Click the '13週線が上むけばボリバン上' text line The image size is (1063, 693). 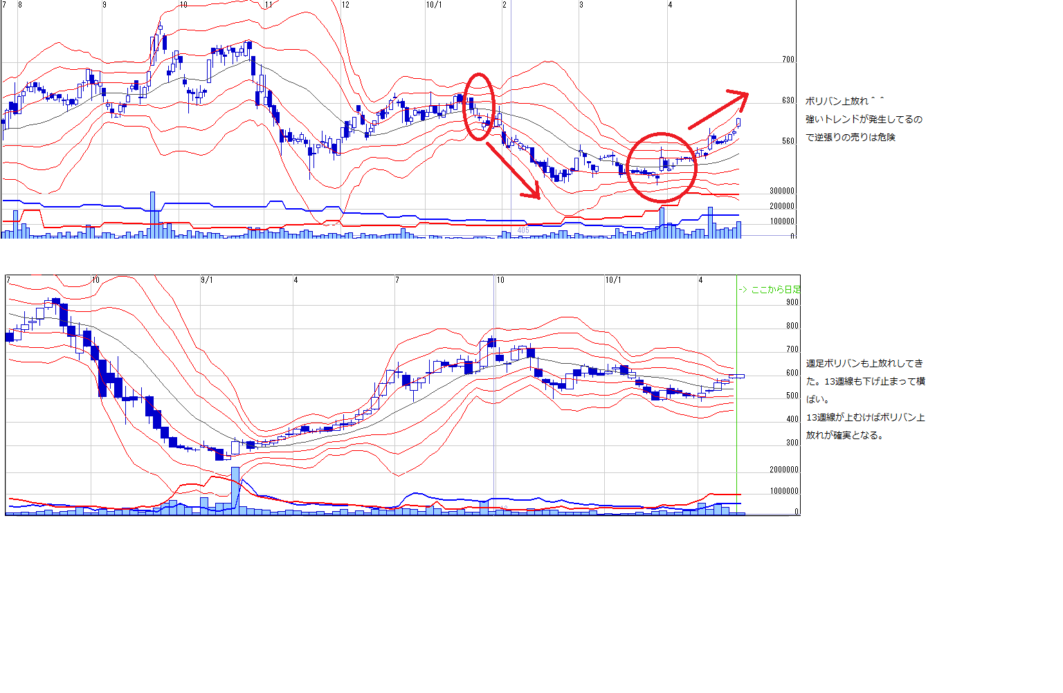point(865,417)
